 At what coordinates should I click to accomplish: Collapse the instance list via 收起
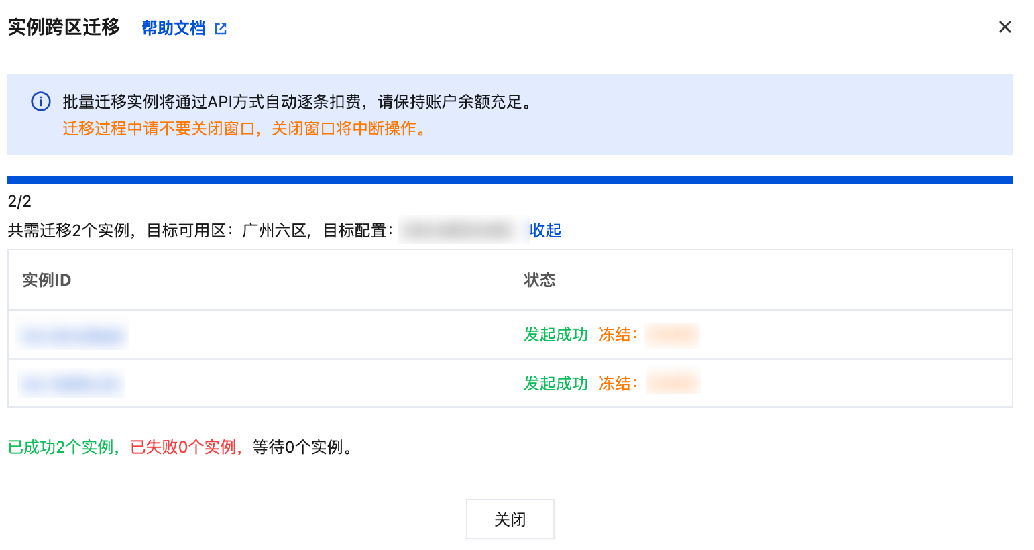(545, 231)
